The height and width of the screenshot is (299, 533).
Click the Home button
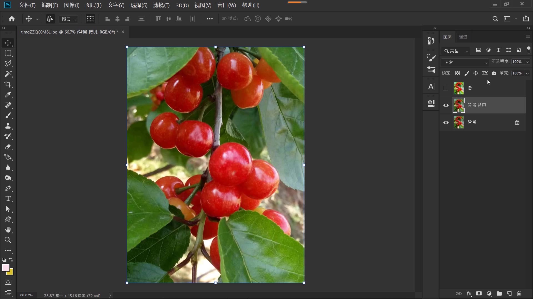pyautogui.click(x=12, y=19)
